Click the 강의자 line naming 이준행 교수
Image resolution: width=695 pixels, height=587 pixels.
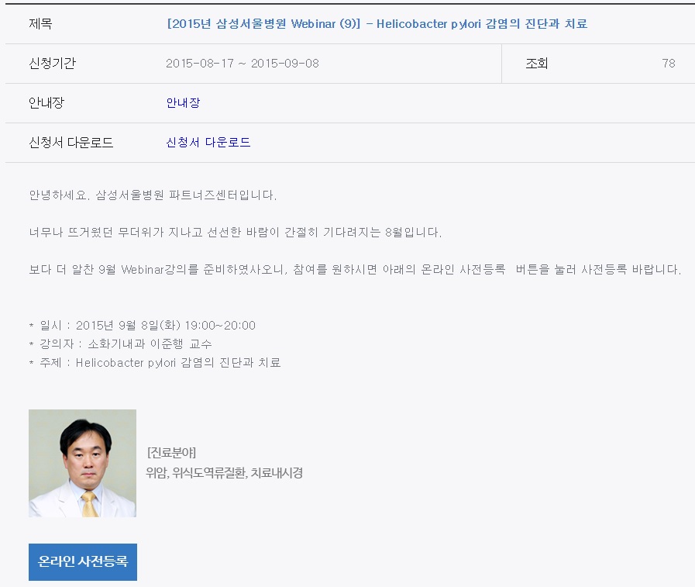click(x=121, y=344)
